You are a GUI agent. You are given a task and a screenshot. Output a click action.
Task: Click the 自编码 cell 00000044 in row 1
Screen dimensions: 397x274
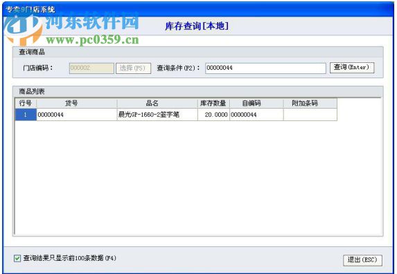click(256, 115)
